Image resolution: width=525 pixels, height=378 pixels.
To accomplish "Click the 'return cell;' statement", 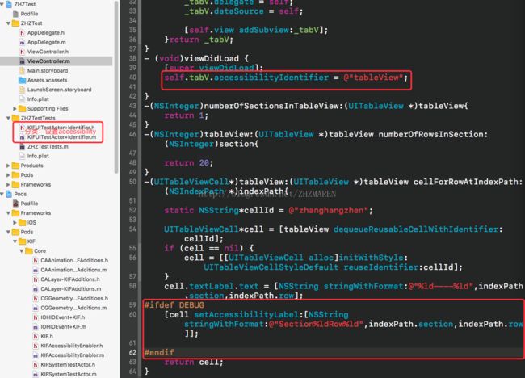I will tap(194, 363).
